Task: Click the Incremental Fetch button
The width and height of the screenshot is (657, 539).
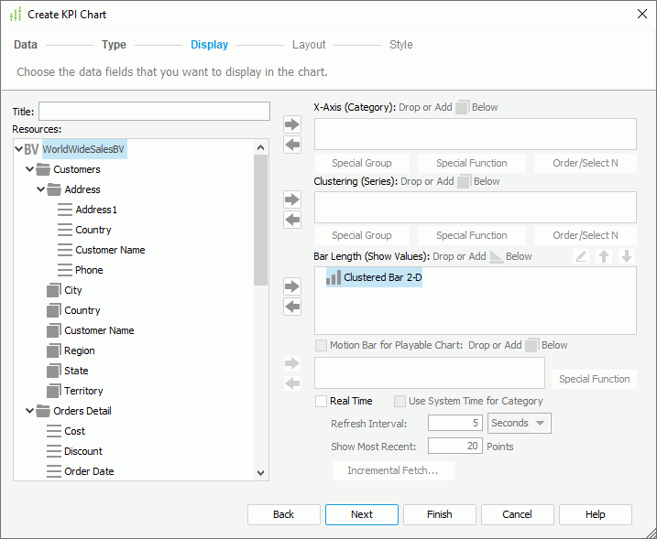Action: [x=393, y=470]
